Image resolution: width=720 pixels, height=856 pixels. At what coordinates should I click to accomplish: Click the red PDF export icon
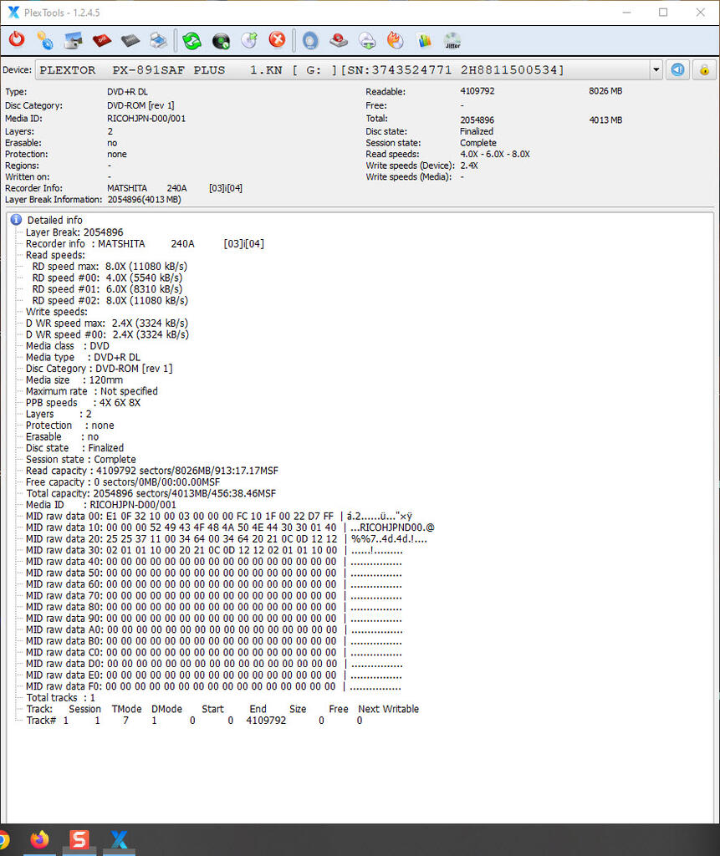tap(102, 40)
